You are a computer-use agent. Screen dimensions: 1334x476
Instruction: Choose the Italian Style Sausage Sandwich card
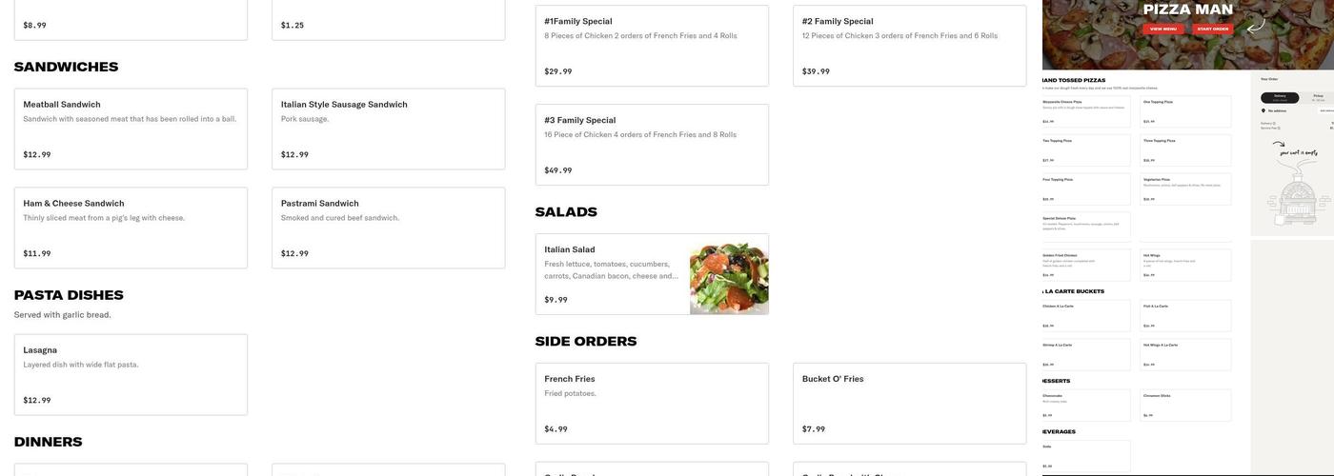[x=388, y=129]
